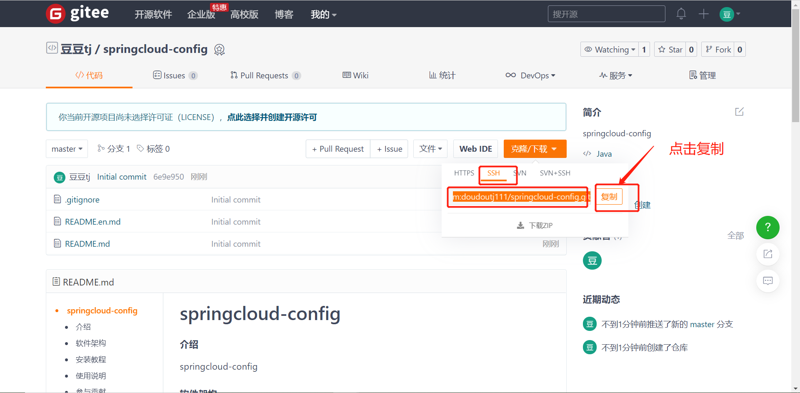Click the + Issue button

pos(389,149)
